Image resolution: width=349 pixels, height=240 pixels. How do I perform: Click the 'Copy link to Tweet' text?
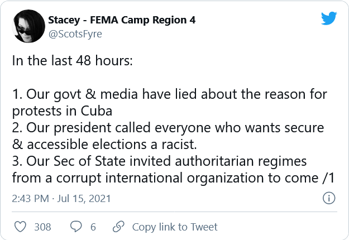(x=175, y=227)
